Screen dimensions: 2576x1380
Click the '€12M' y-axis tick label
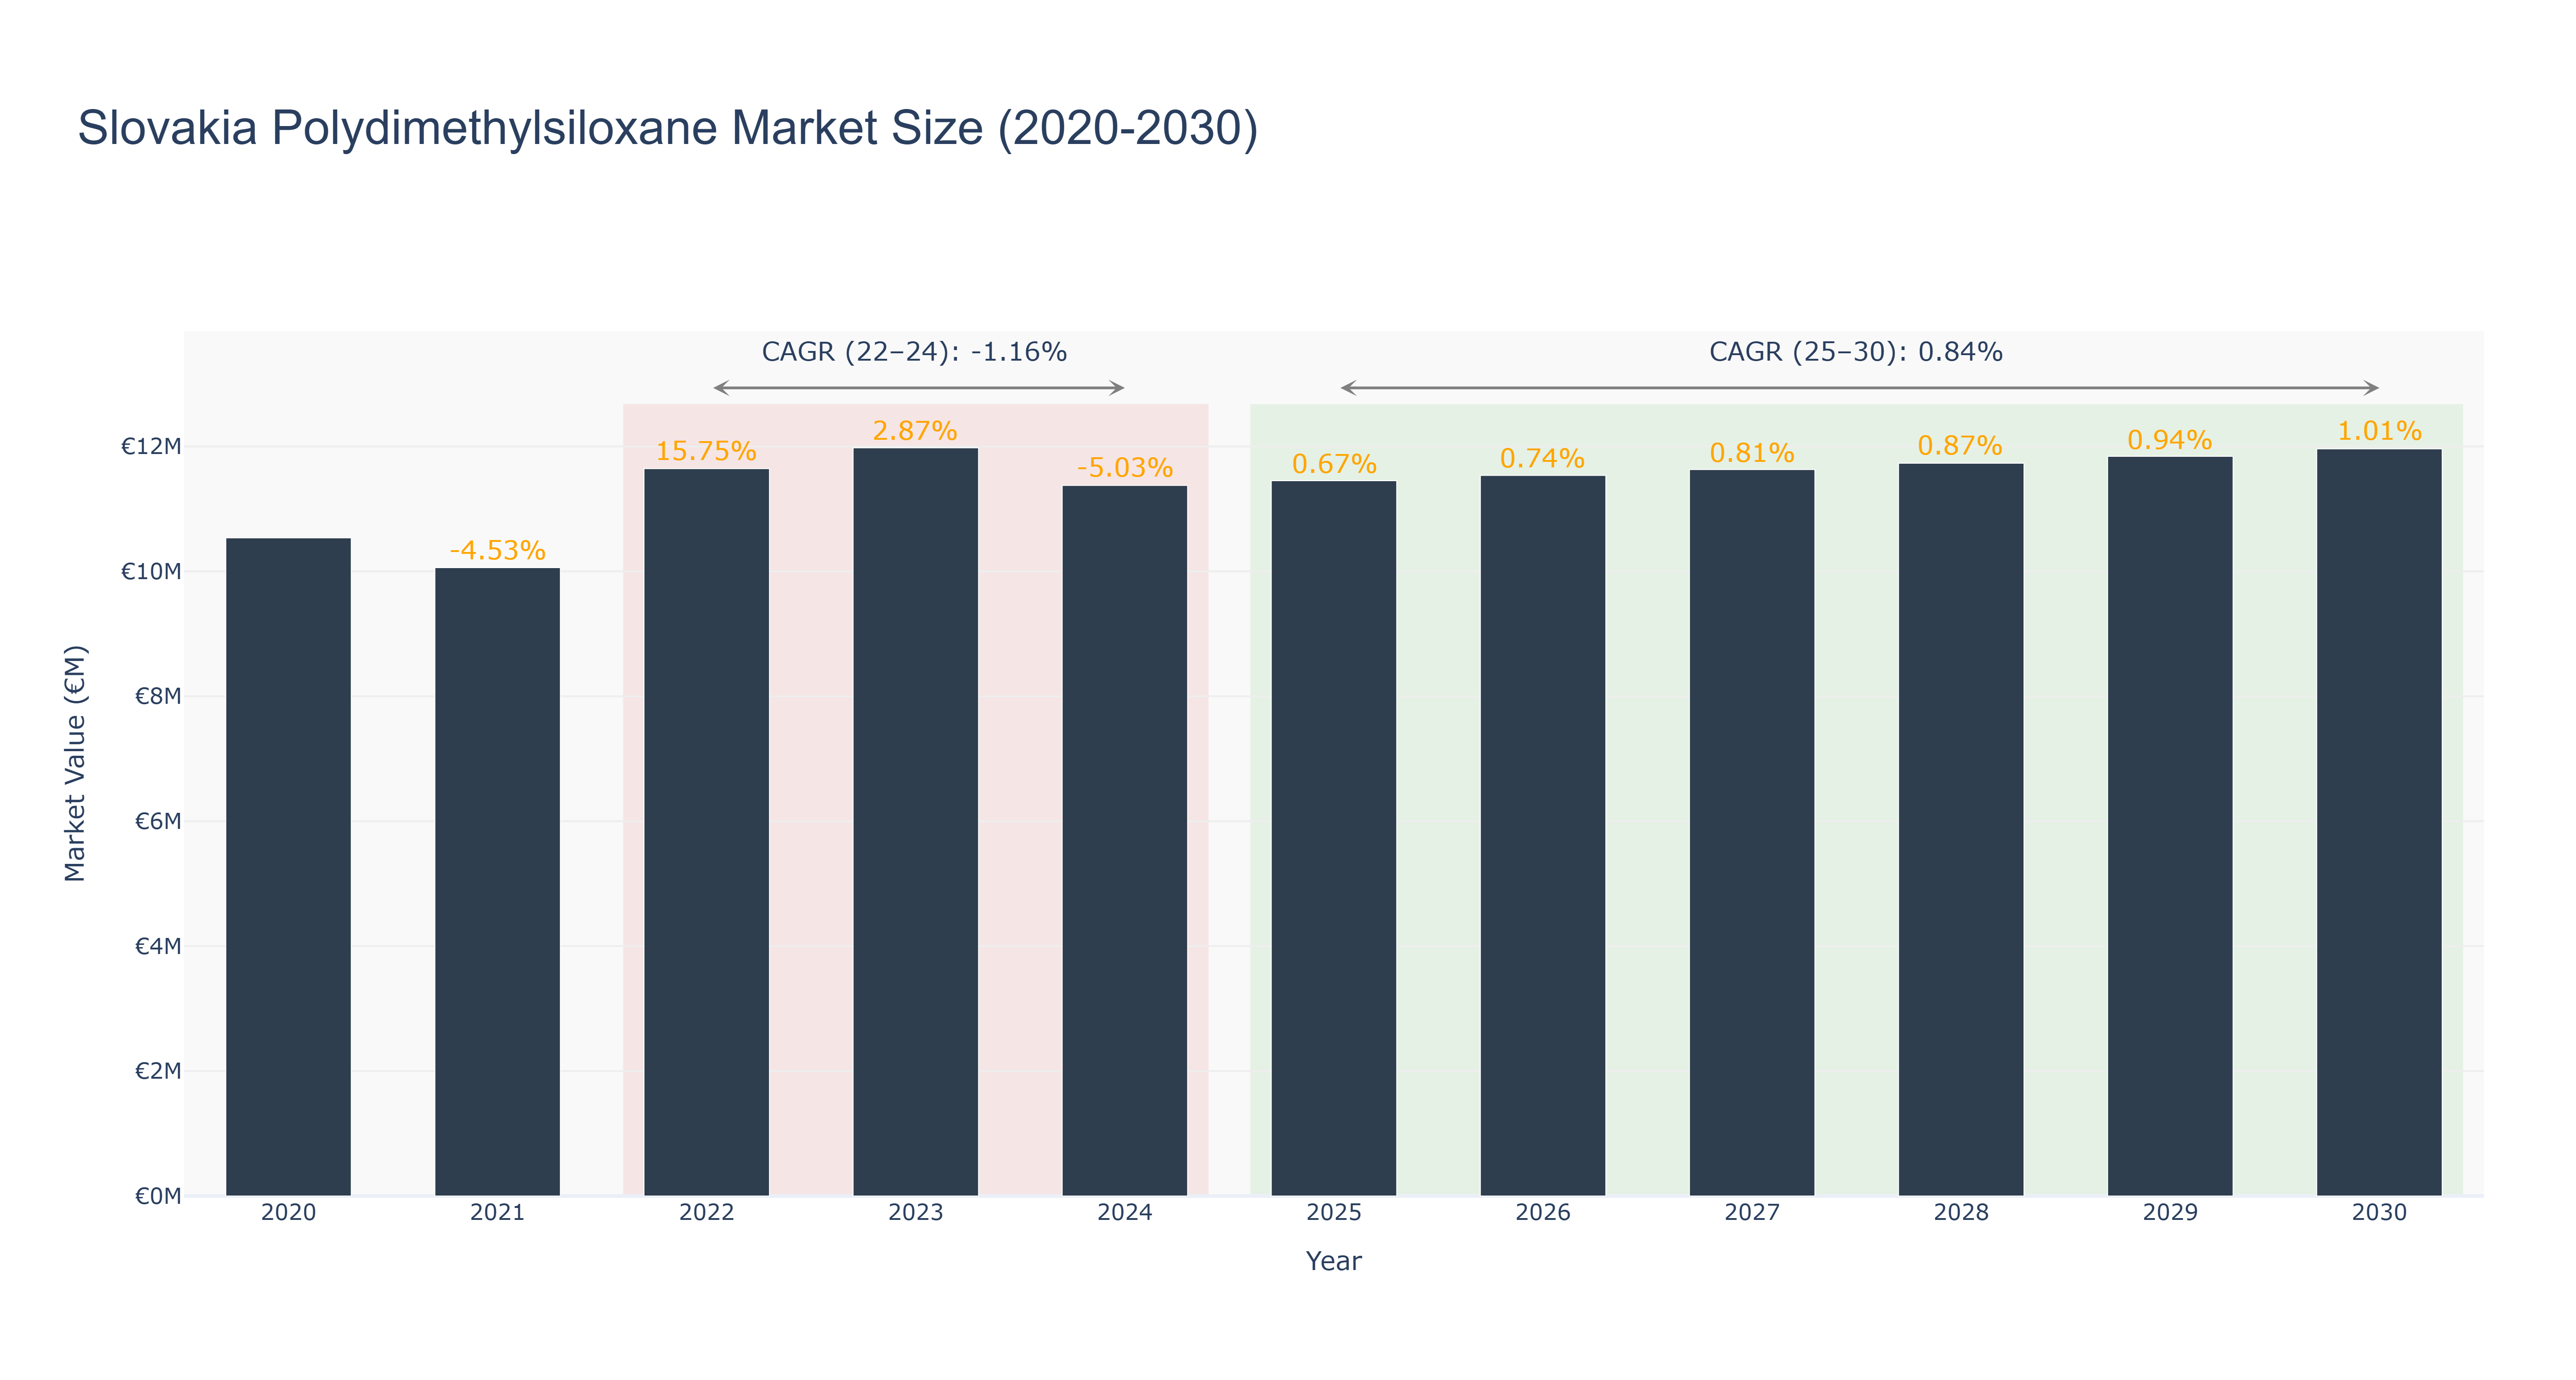[151, 447]
